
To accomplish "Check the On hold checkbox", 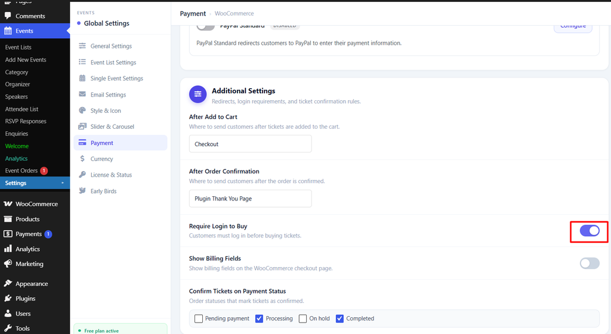I will point(303,318).
